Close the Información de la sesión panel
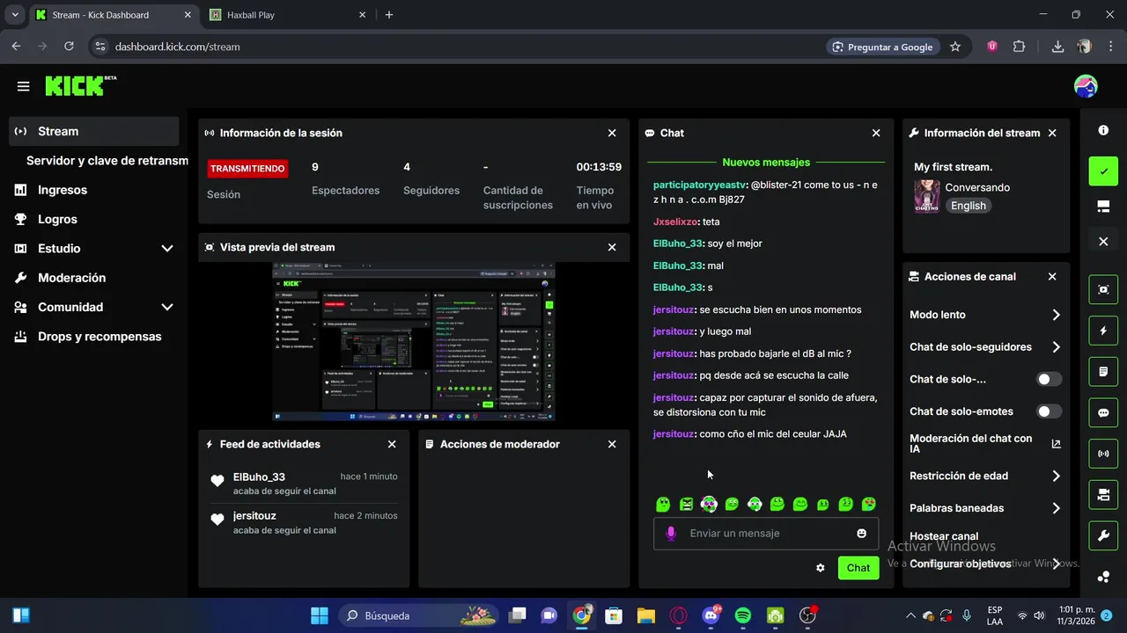 612,133
